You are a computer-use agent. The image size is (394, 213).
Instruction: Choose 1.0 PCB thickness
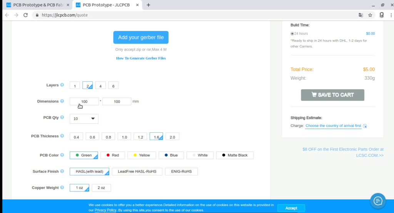(x=124, y=137)
